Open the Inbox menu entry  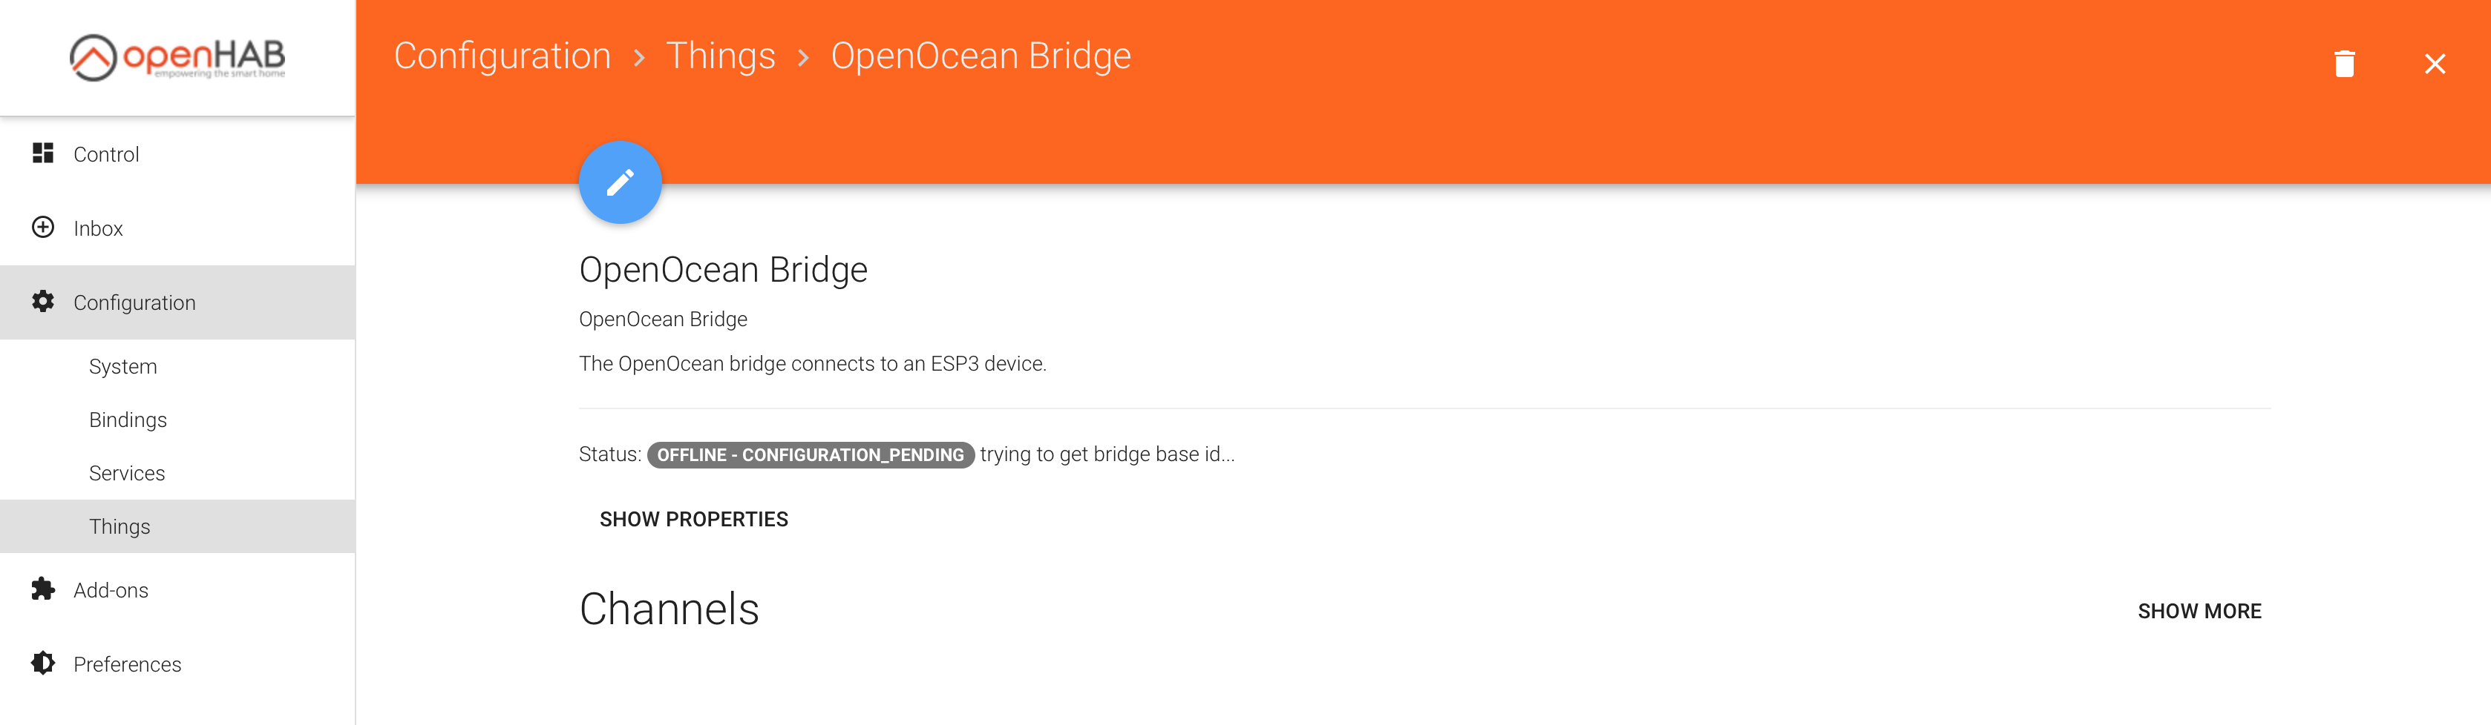click(99, 229)
